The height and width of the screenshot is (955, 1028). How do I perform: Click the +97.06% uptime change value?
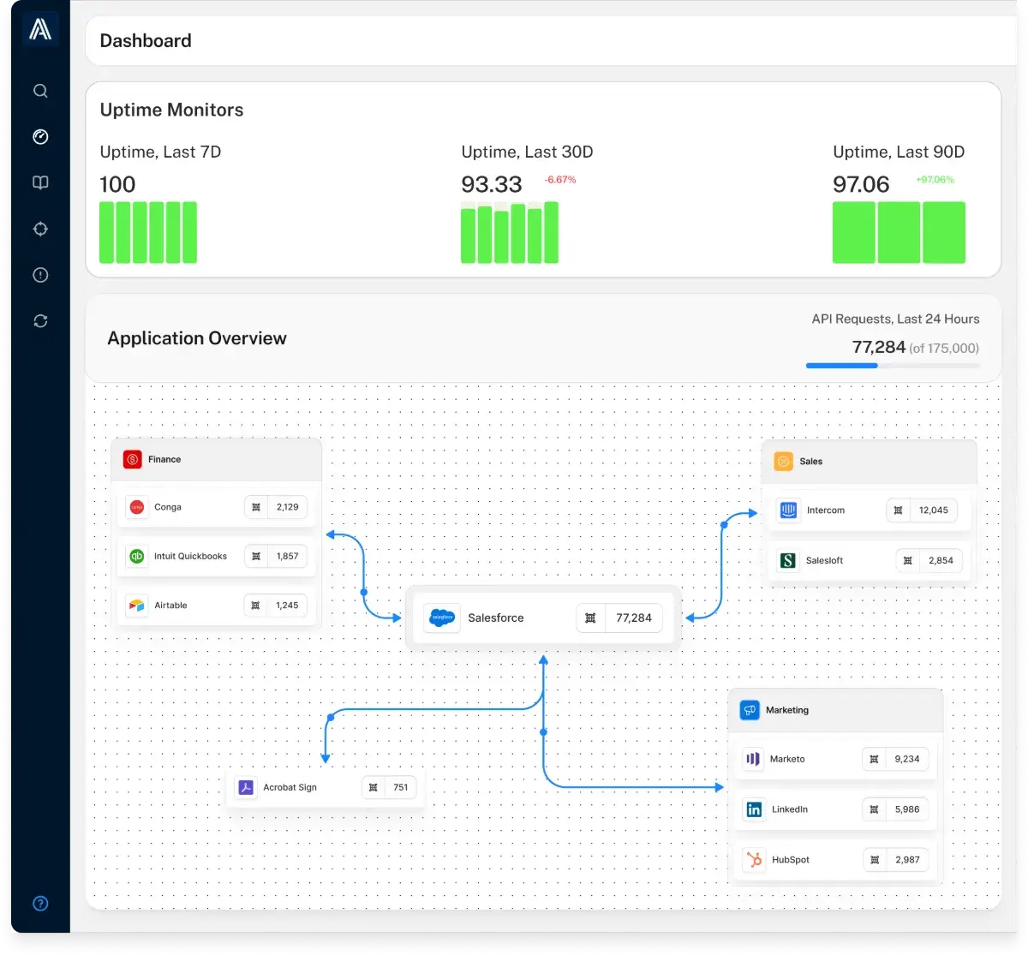click(x=935, y=180)
